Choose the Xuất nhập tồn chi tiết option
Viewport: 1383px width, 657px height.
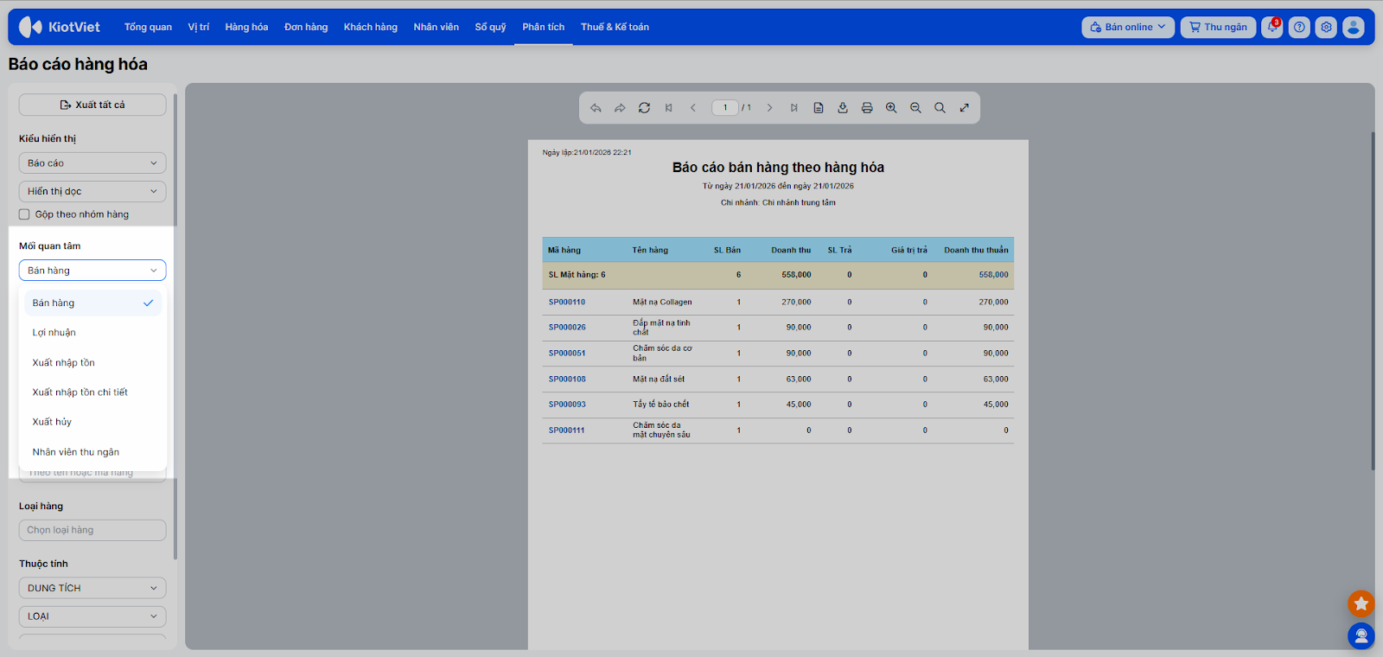tap(80, 392)
